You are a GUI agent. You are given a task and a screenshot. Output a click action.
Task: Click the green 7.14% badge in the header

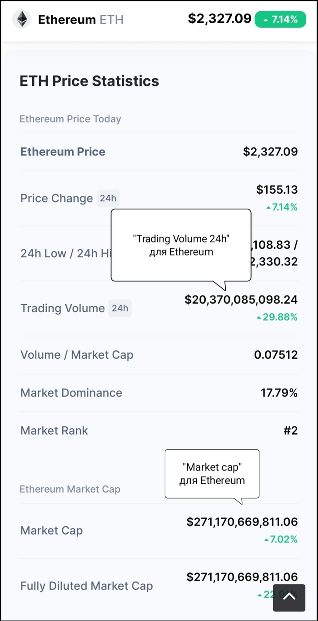point(280,20)
